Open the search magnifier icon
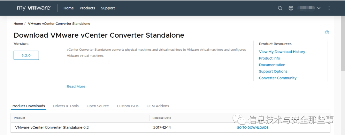The height and width of the screenshot is (135, 345). pyautogui.click(x=280, y=8)
